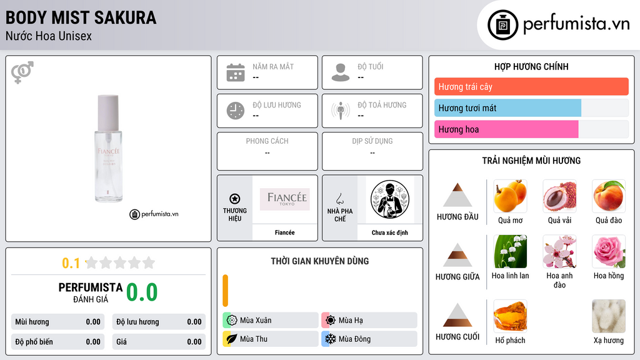The height and width of the screenshot is (360, 640).
Task: Click the Body Mist Sakura bottle photo
Action: [x=108, y=149]
